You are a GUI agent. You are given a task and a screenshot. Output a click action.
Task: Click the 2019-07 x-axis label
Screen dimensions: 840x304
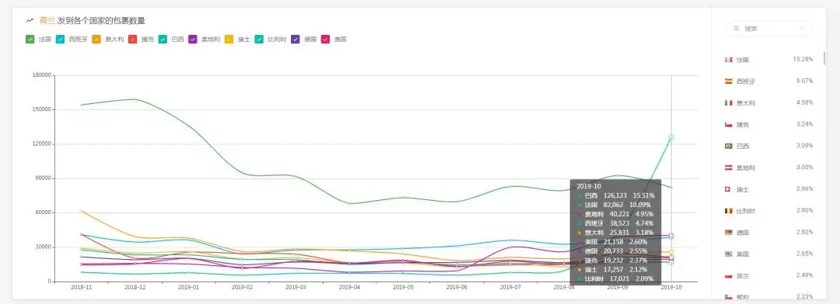coord(510,287)
